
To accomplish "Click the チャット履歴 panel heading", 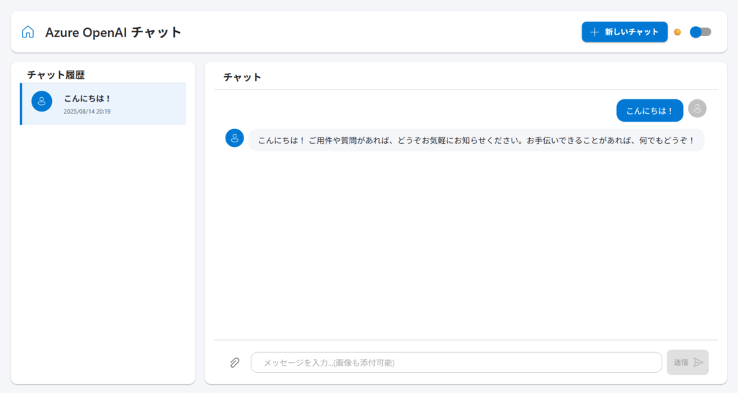I will click(x=57, y=74).
